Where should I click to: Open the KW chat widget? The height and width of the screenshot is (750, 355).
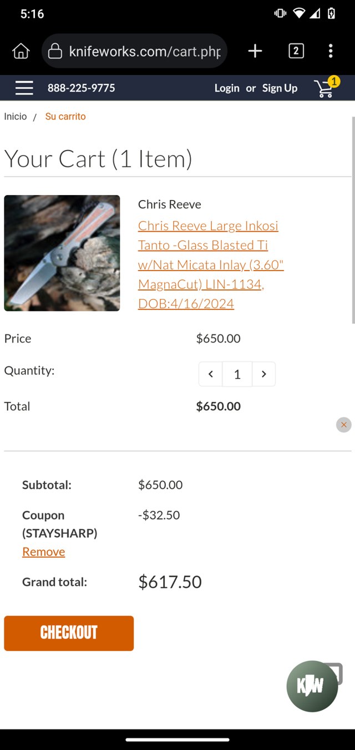(x=312, y=686)
